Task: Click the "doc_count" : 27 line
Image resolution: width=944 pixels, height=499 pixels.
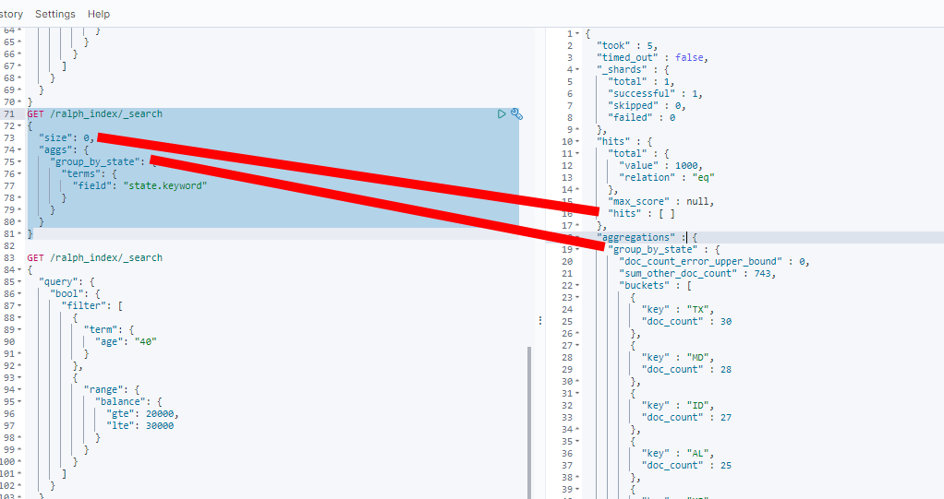Action: (687, 418)
